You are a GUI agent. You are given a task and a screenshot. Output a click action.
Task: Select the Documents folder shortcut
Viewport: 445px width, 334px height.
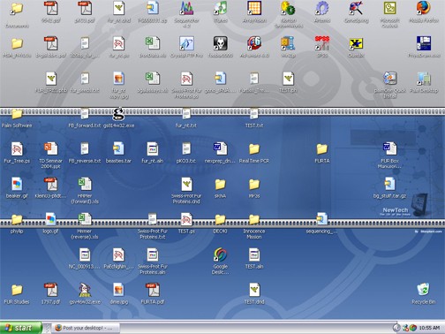[17, 8]
